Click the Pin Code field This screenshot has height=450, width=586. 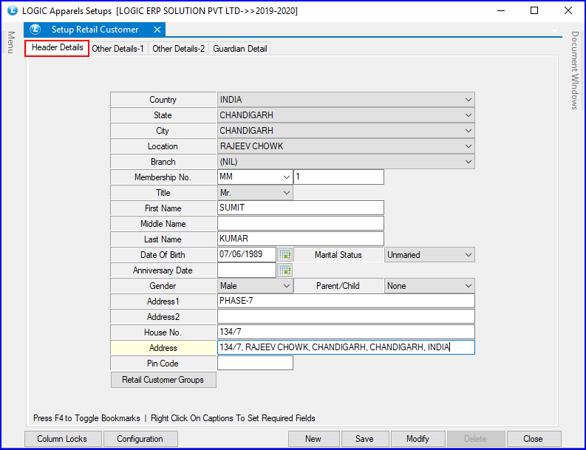pos(255,363)
